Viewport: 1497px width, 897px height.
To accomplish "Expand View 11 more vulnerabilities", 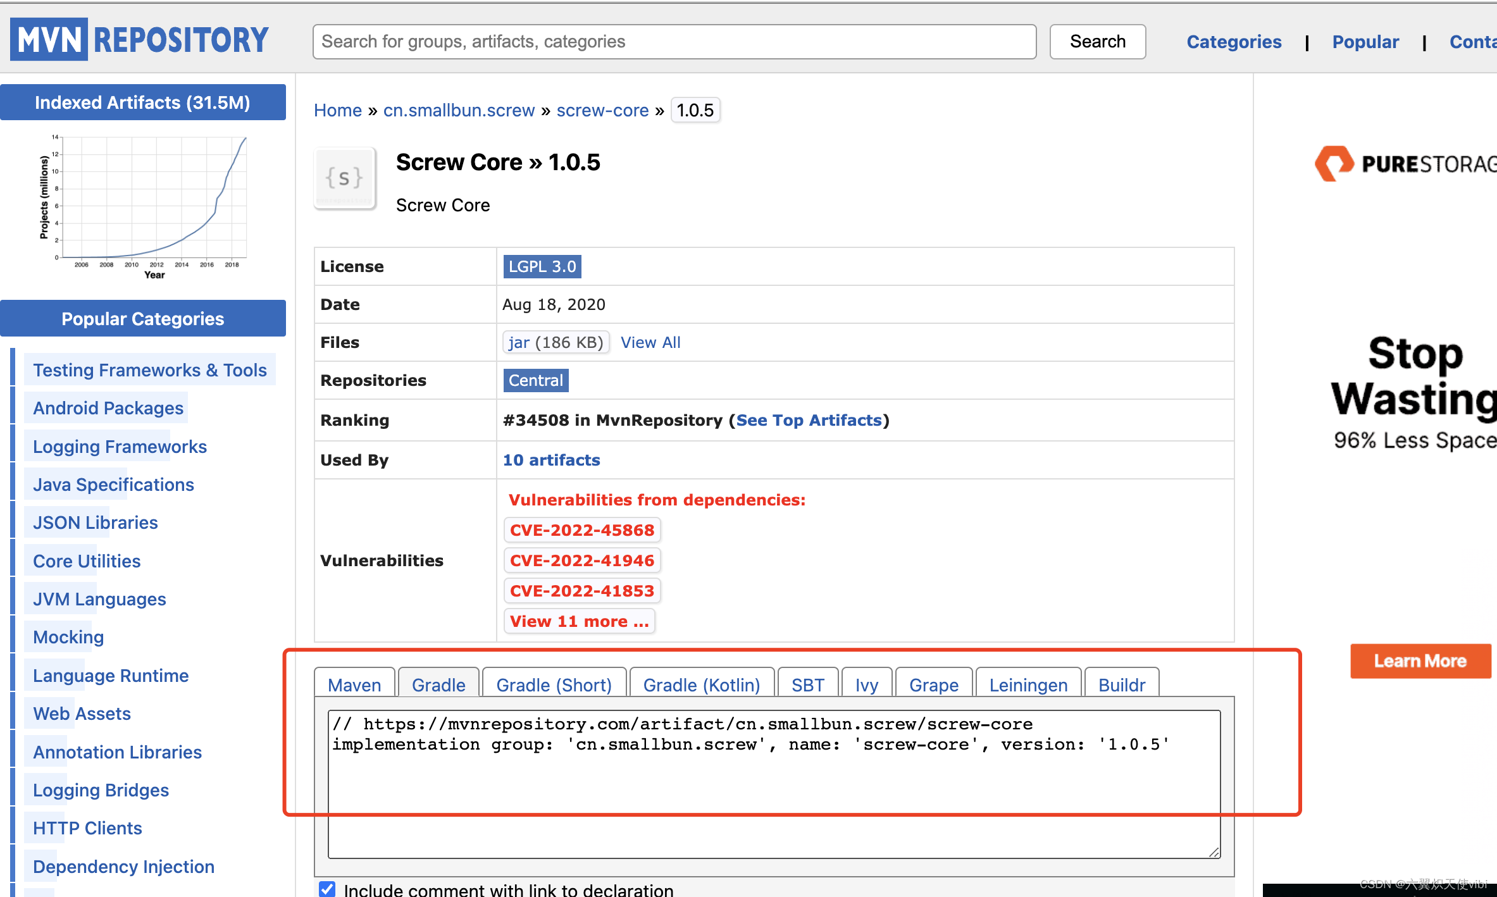I will [580, 621].
